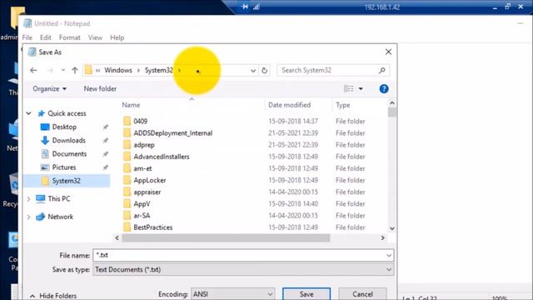Select Desktop in Quick access
Viewport: 533px width, 300px height.
(64, 127)
